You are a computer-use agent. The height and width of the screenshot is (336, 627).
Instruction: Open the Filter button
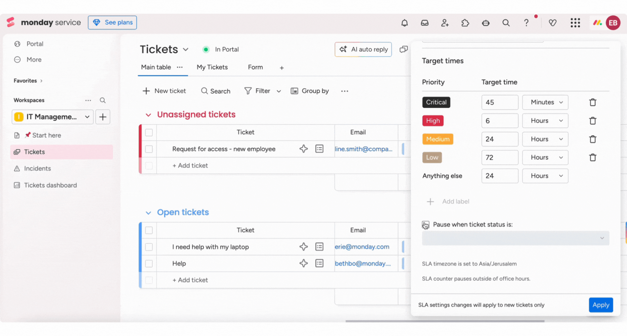coord(258,91)
